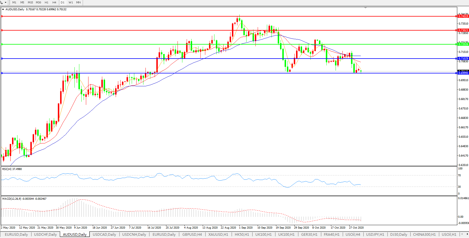Set the chart to H4 timeframe

[54, 3]
